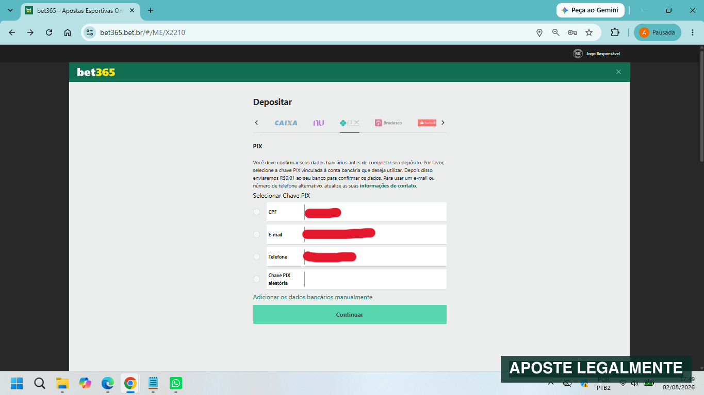This screenshot has width=704, height=395.
Task: Choose the Caixa payment method
Action: coord(286,123)
